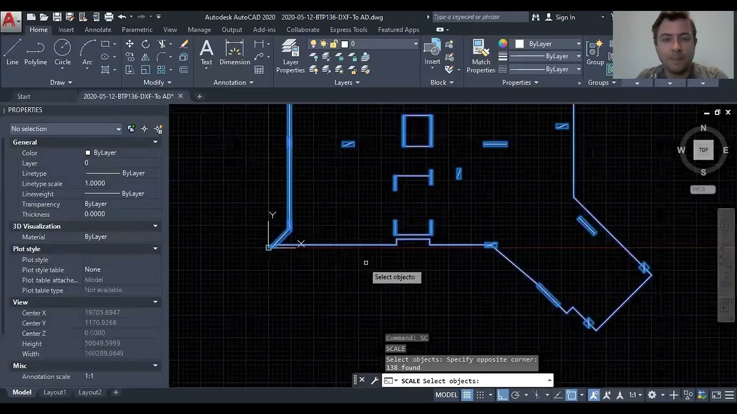Choose the Arc tool
This screenshot has width=737, height=414.
[88, 52]
